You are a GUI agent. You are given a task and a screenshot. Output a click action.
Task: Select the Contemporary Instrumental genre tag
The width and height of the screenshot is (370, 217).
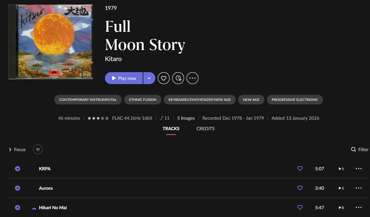coord(88,100)
